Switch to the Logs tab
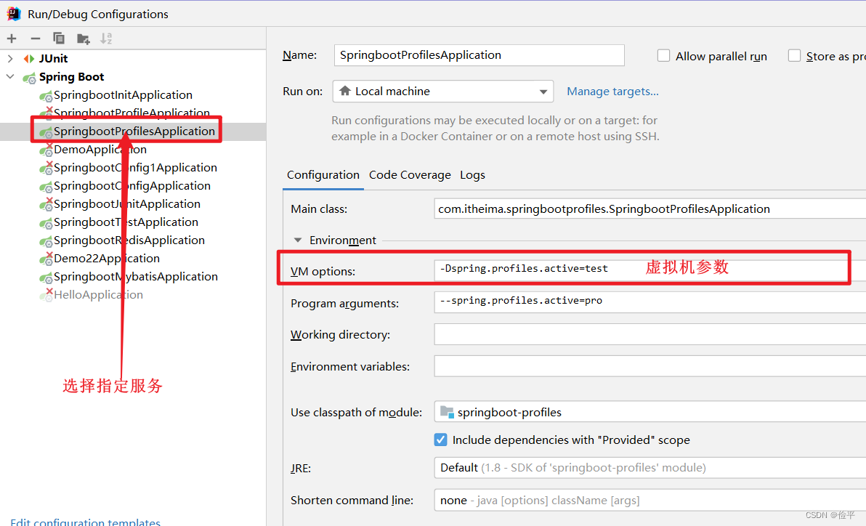 point(473,175)
